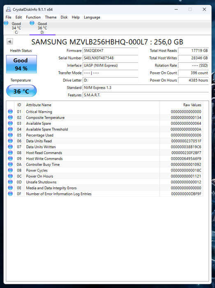Screen dimensions: 215x288
Task: Click the Drive Letter field
Action: pos(111,80)
